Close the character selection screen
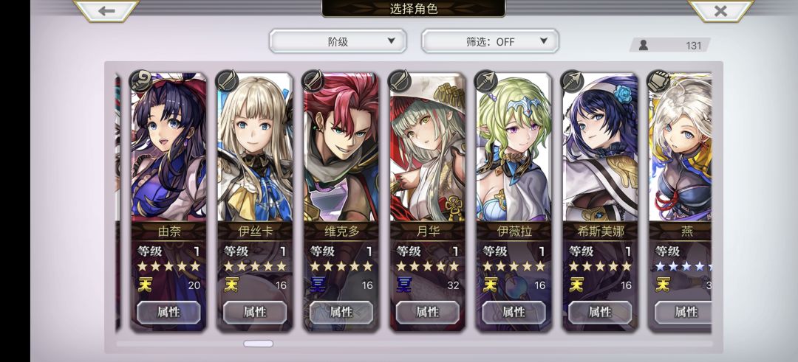The width and height of the screenshot is (798, 362). [720, 10]
